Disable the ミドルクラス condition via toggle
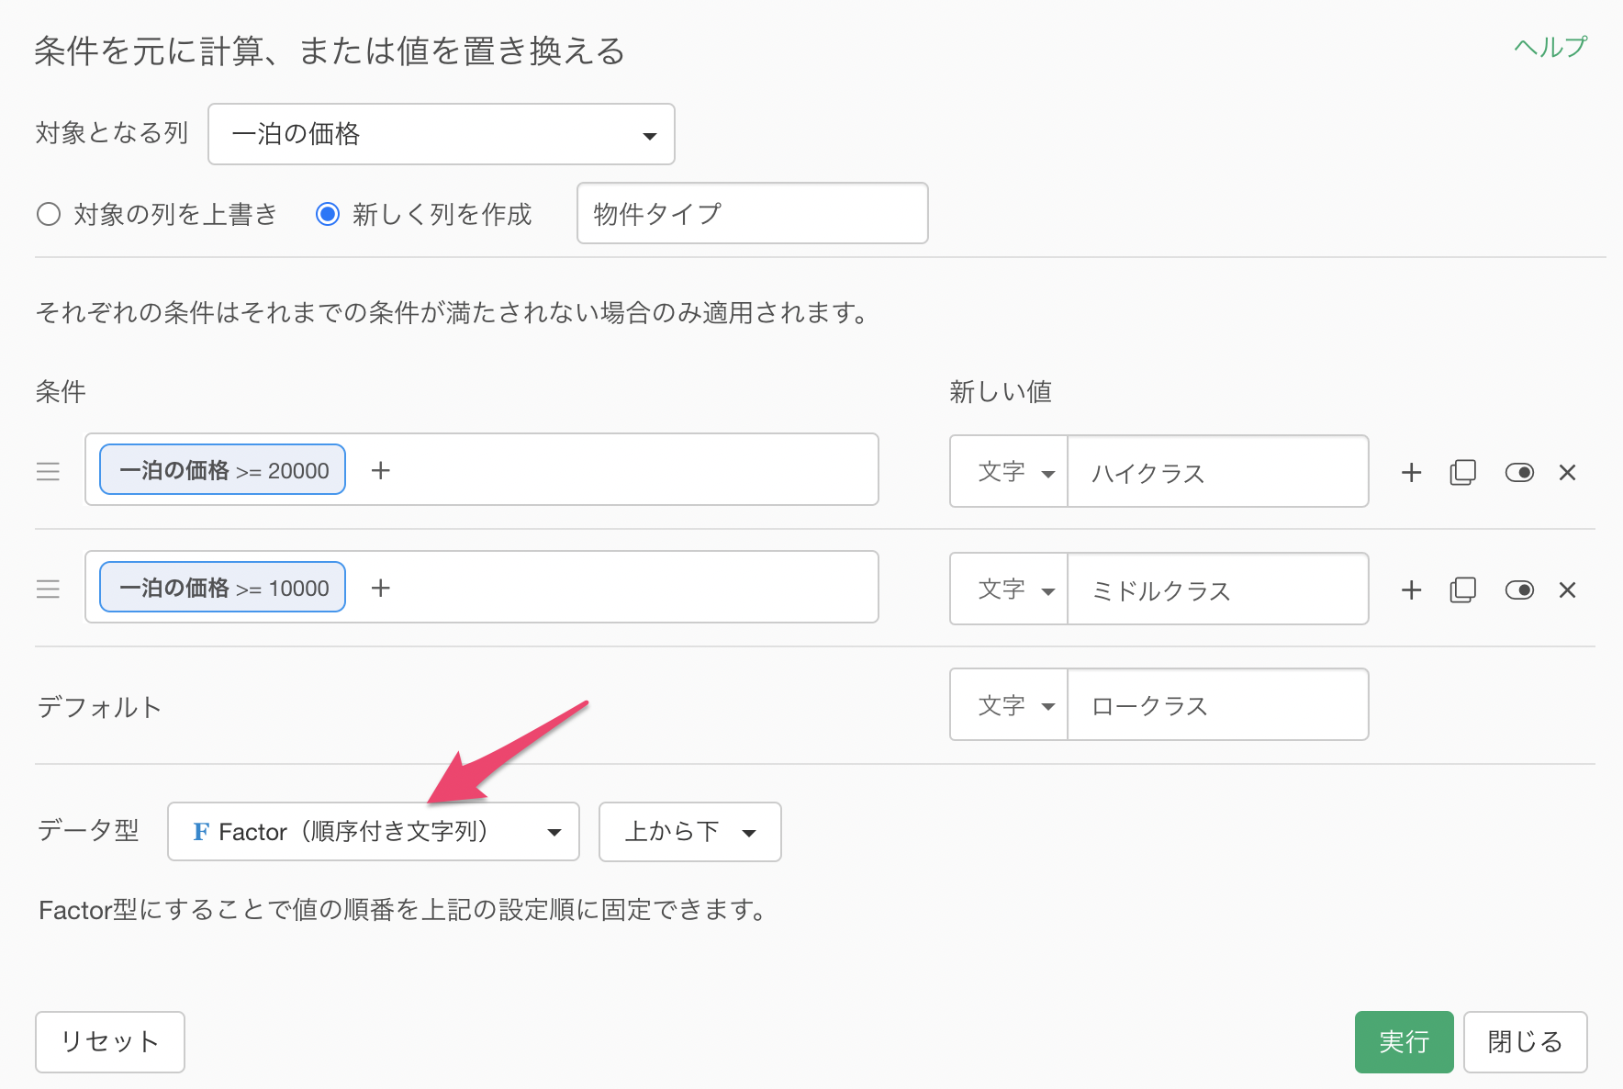The height and width of the screenshot is (1089, 1623). [1519, 590]
